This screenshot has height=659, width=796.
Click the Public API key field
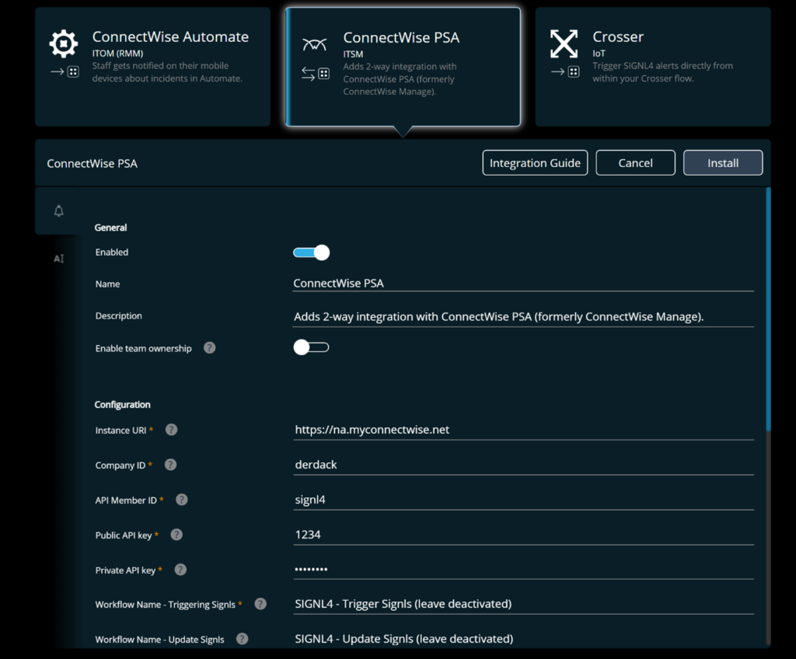tap(523, 535)
